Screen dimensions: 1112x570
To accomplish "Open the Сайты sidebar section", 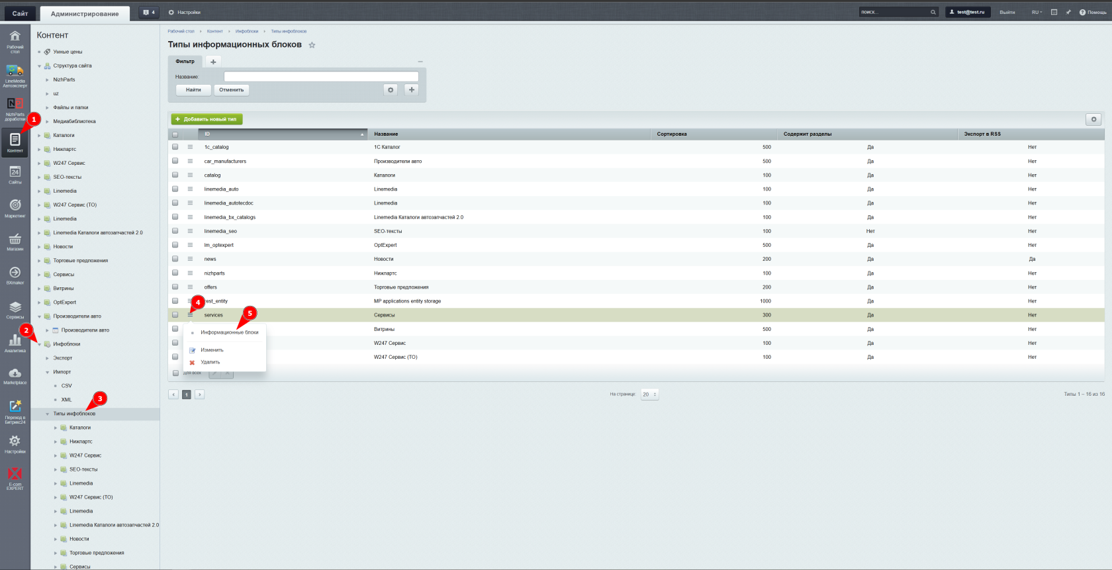I will point(15,175).
